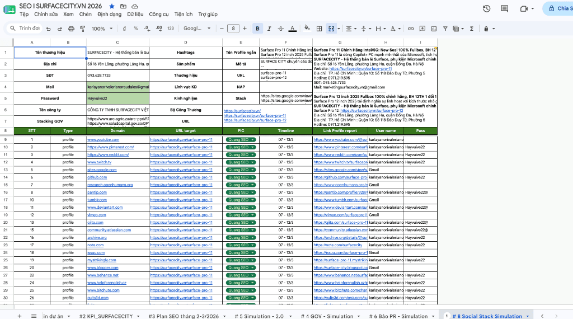The image size is (573, 319).
Task: Open vertical align dropdown
Action: coord(366,29)
